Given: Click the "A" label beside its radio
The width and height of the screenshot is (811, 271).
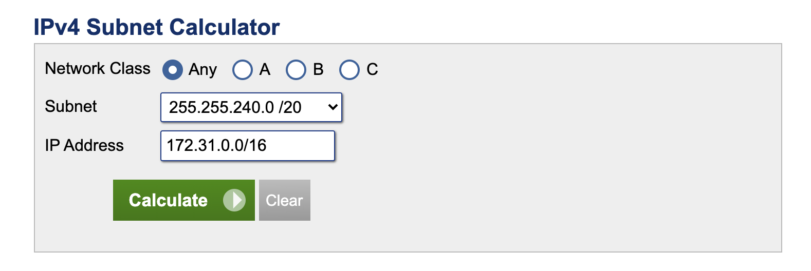Looking at the screenshot, I should [x=265, y=69].
